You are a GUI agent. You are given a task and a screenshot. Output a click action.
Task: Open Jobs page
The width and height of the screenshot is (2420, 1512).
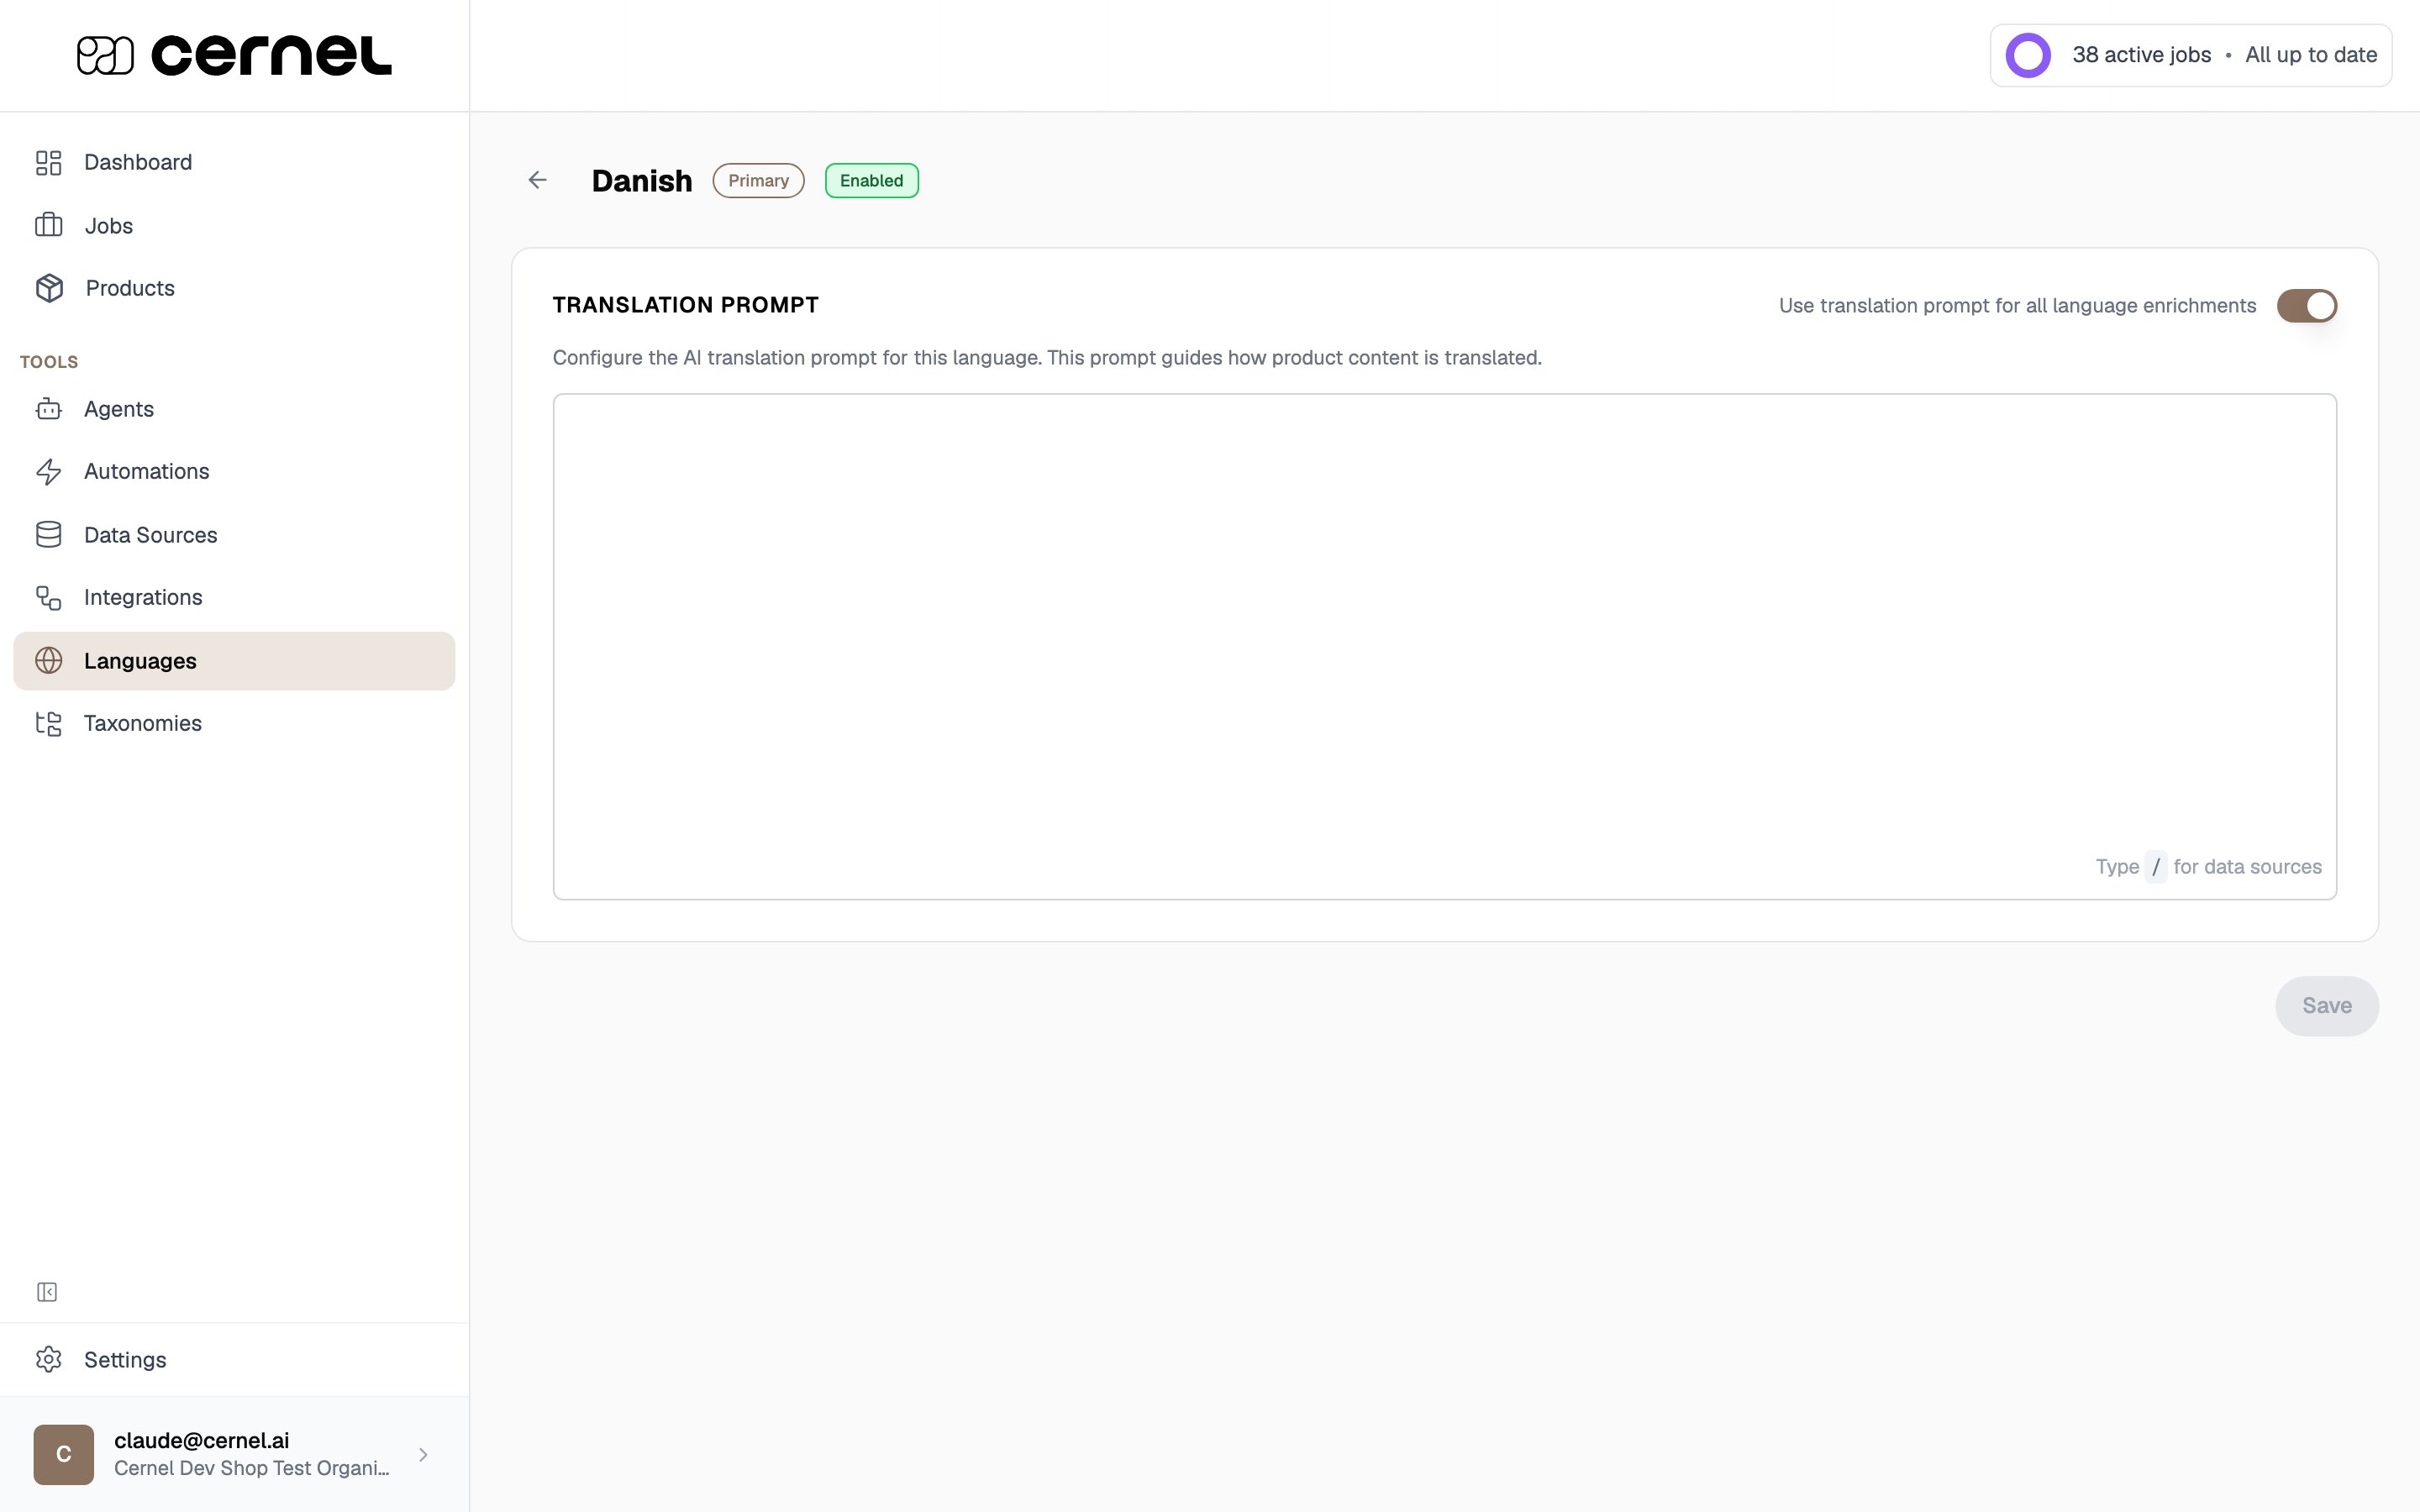point(234,225)
